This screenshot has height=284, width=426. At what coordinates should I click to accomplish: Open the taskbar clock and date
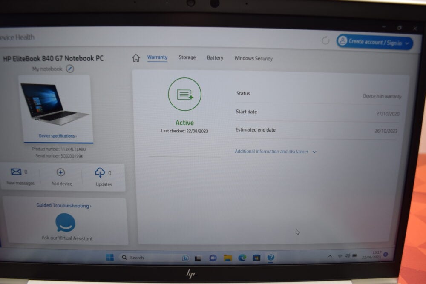pyautogui.click(x=371, y=255)
